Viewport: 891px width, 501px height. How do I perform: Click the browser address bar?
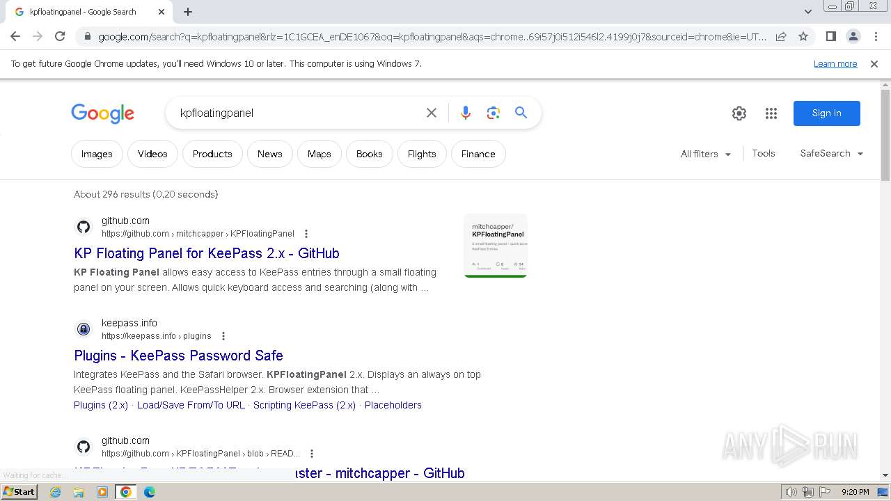(432, 36)
